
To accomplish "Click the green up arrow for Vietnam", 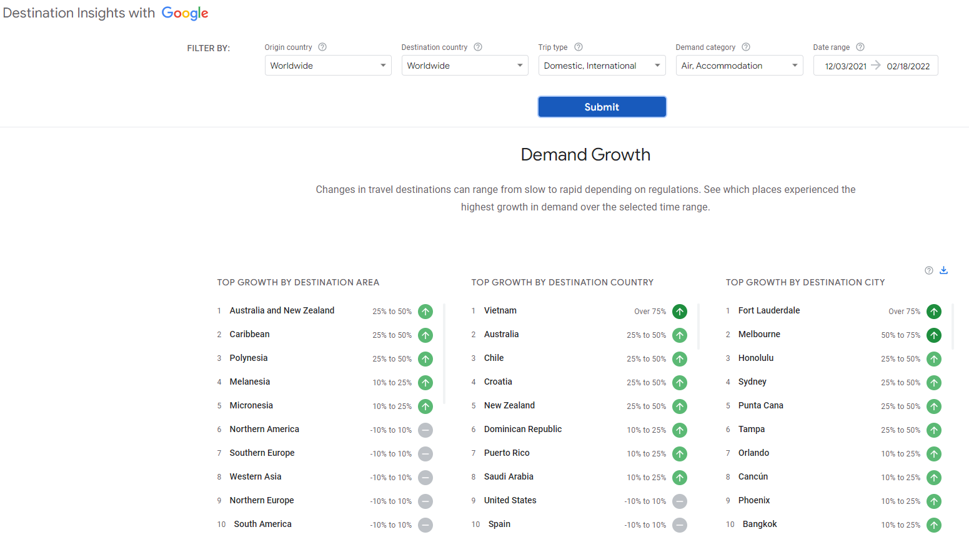I will [x=680, y=311].
